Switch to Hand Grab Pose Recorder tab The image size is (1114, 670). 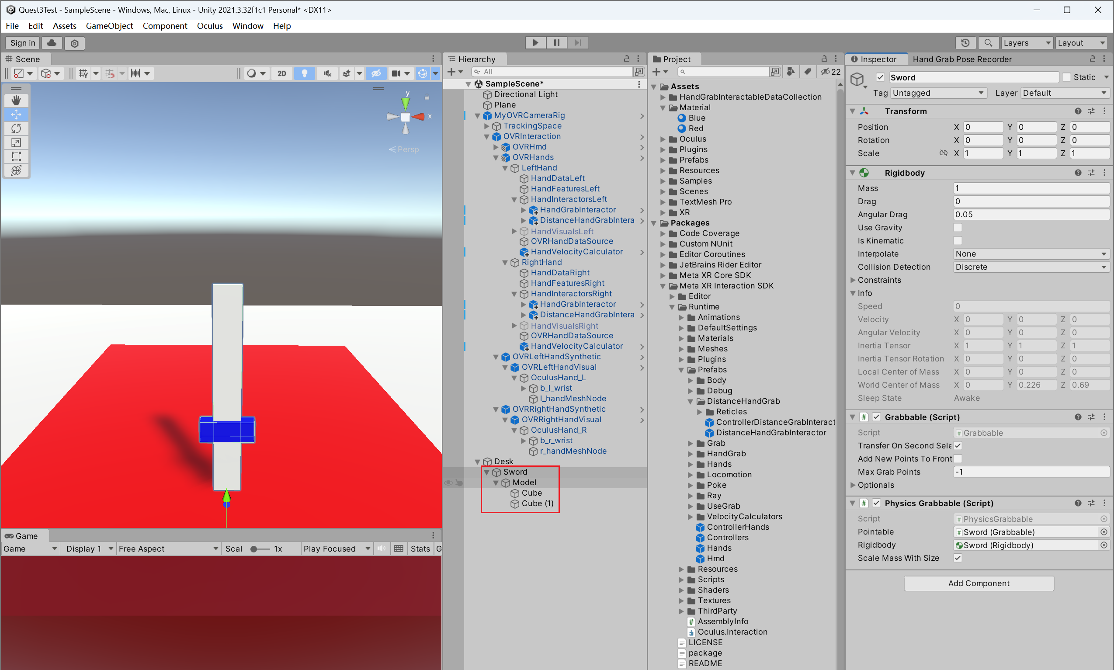click(961, 59)
